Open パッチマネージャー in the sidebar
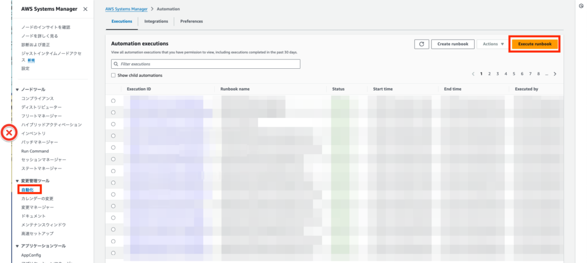Viewport: 587px width, 263px height. (40, 142)
